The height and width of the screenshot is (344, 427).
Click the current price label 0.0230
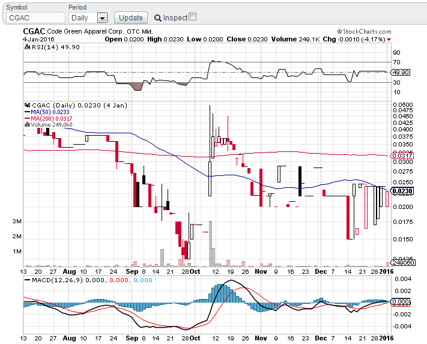[402, 191]
